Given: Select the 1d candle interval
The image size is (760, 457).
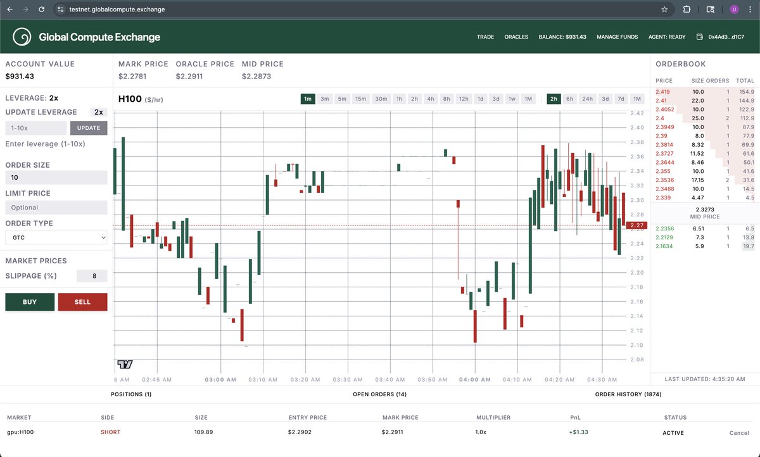Looking at the screenshot, I should pyautogui.click(x=481, y=99).
